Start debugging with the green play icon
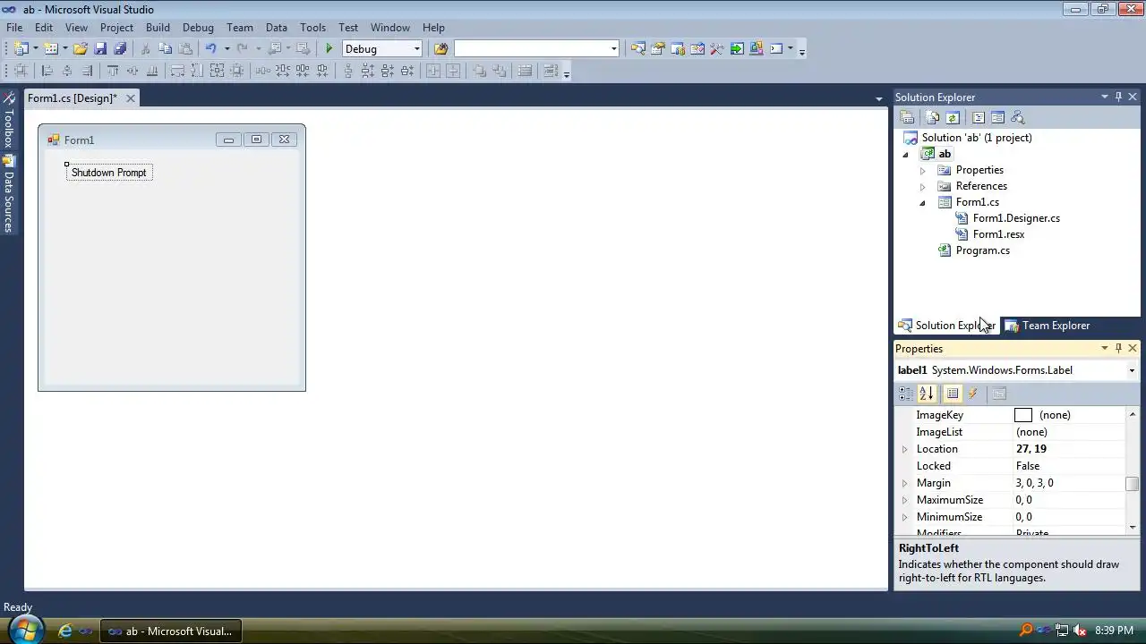The image size is (1146, 644). click(329, 48)
